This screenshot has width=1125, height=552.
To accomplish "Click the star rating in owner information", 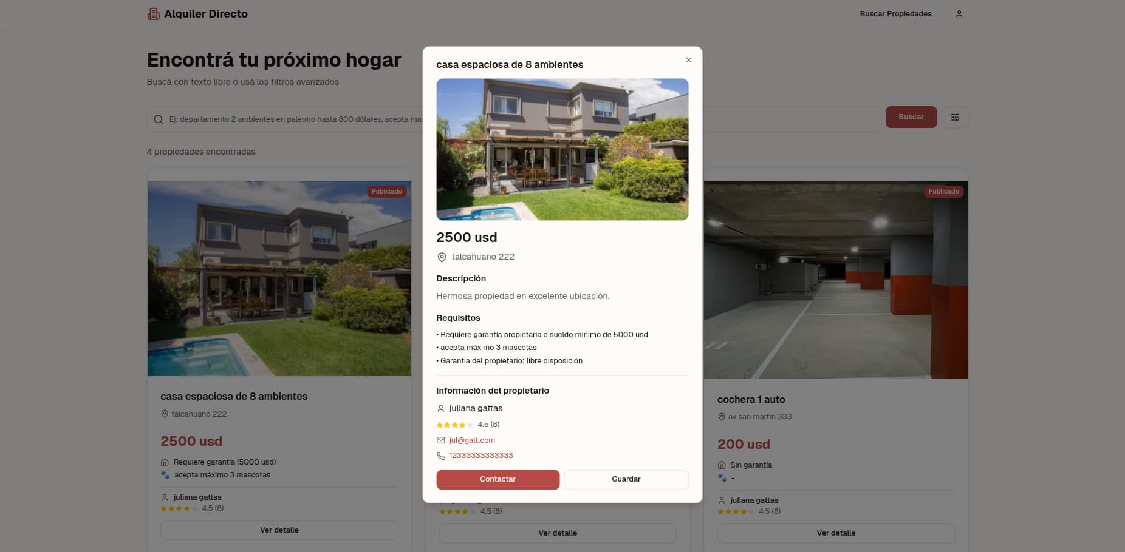I will click(454, 425).
